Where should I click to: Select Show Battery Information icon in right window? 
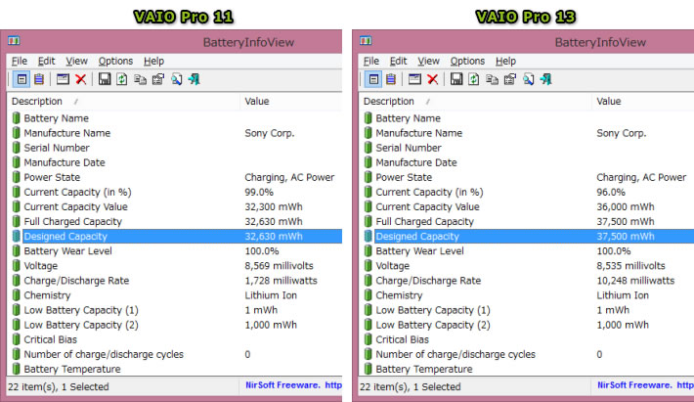[373, 79]
